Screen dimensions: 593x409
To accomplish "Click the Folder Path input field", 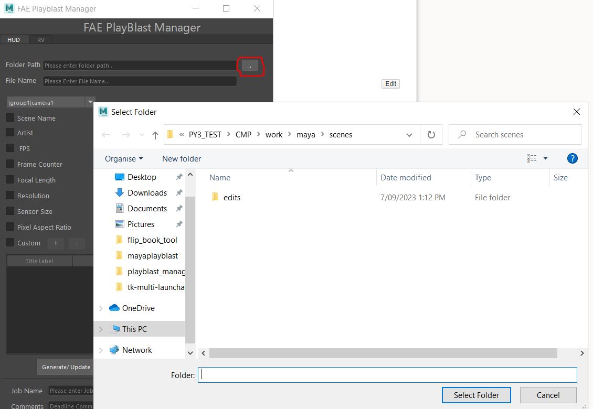I will (x=140, y=66).
